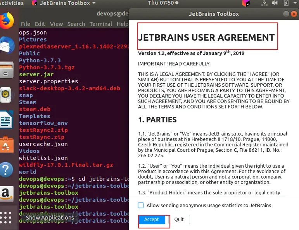The image size is (299, 230).
Task: Click the Steam folder in terminal listing
Action: (x=28, y=102)
